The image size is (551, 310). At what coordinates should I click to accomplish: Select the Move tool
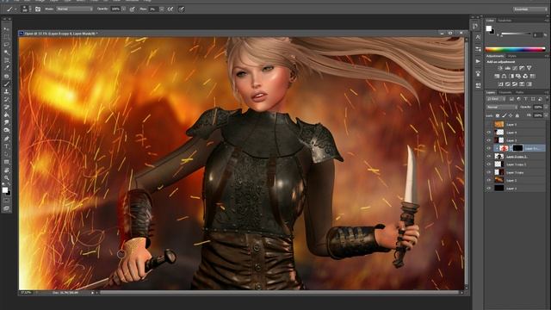click(6, 29)
